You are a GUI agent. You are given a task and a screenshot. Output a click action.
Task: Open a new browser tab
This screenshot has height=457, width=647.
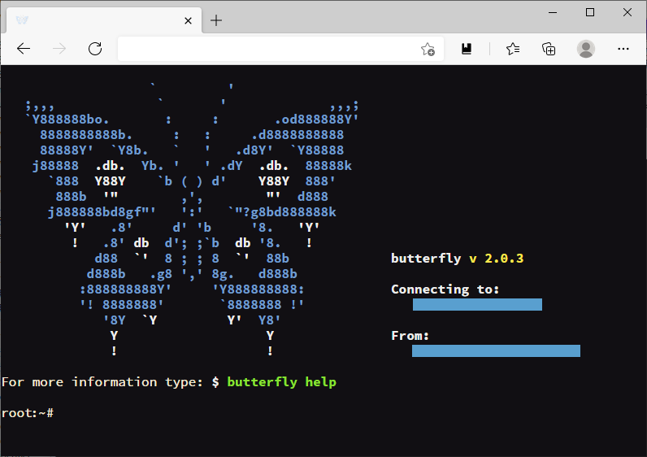[216, 20]
